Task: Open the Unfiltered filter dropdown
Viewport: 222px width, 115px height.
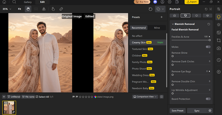Action: [14, 97]
